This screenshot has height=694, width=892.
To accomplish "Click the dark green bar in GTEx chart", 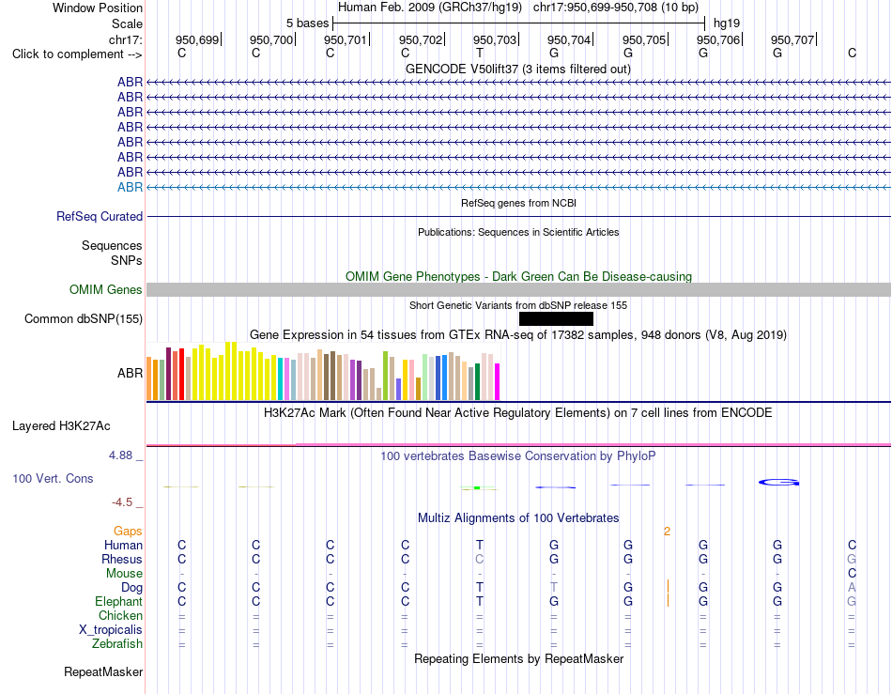I will pyautogui.click(x=477, y=381).
